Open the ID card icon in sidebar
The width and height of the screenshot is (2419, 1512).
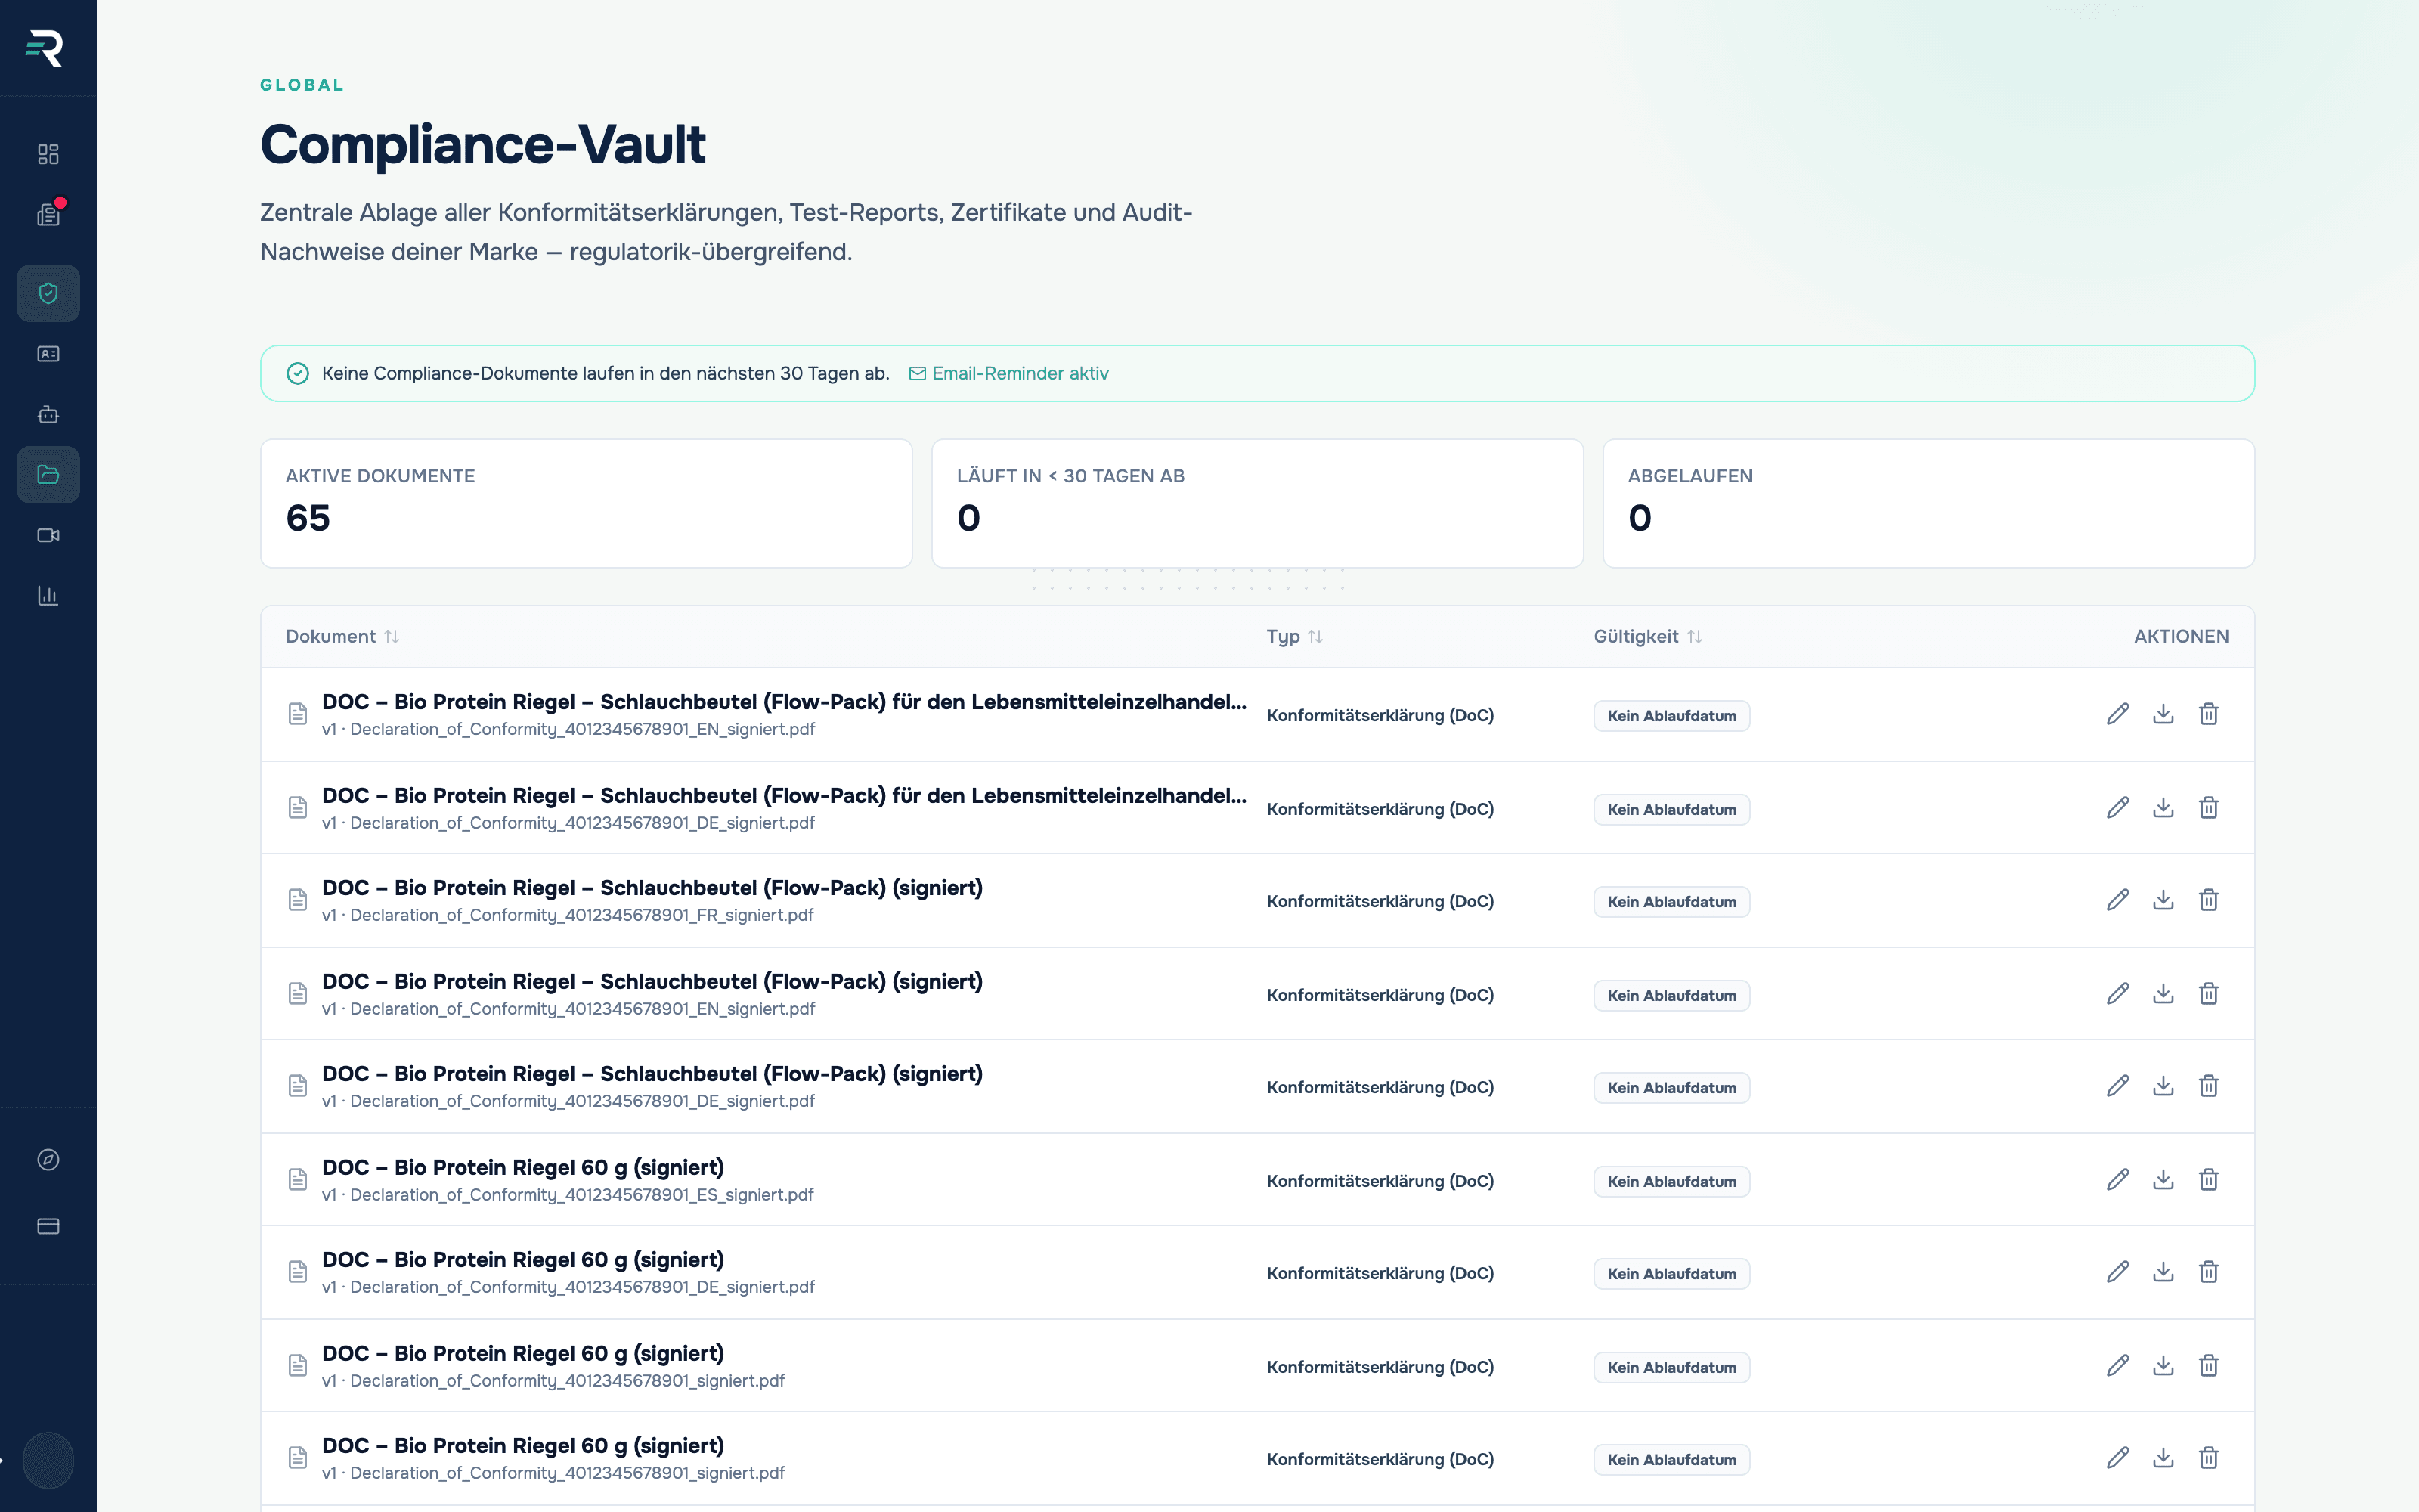pos(48,354)
